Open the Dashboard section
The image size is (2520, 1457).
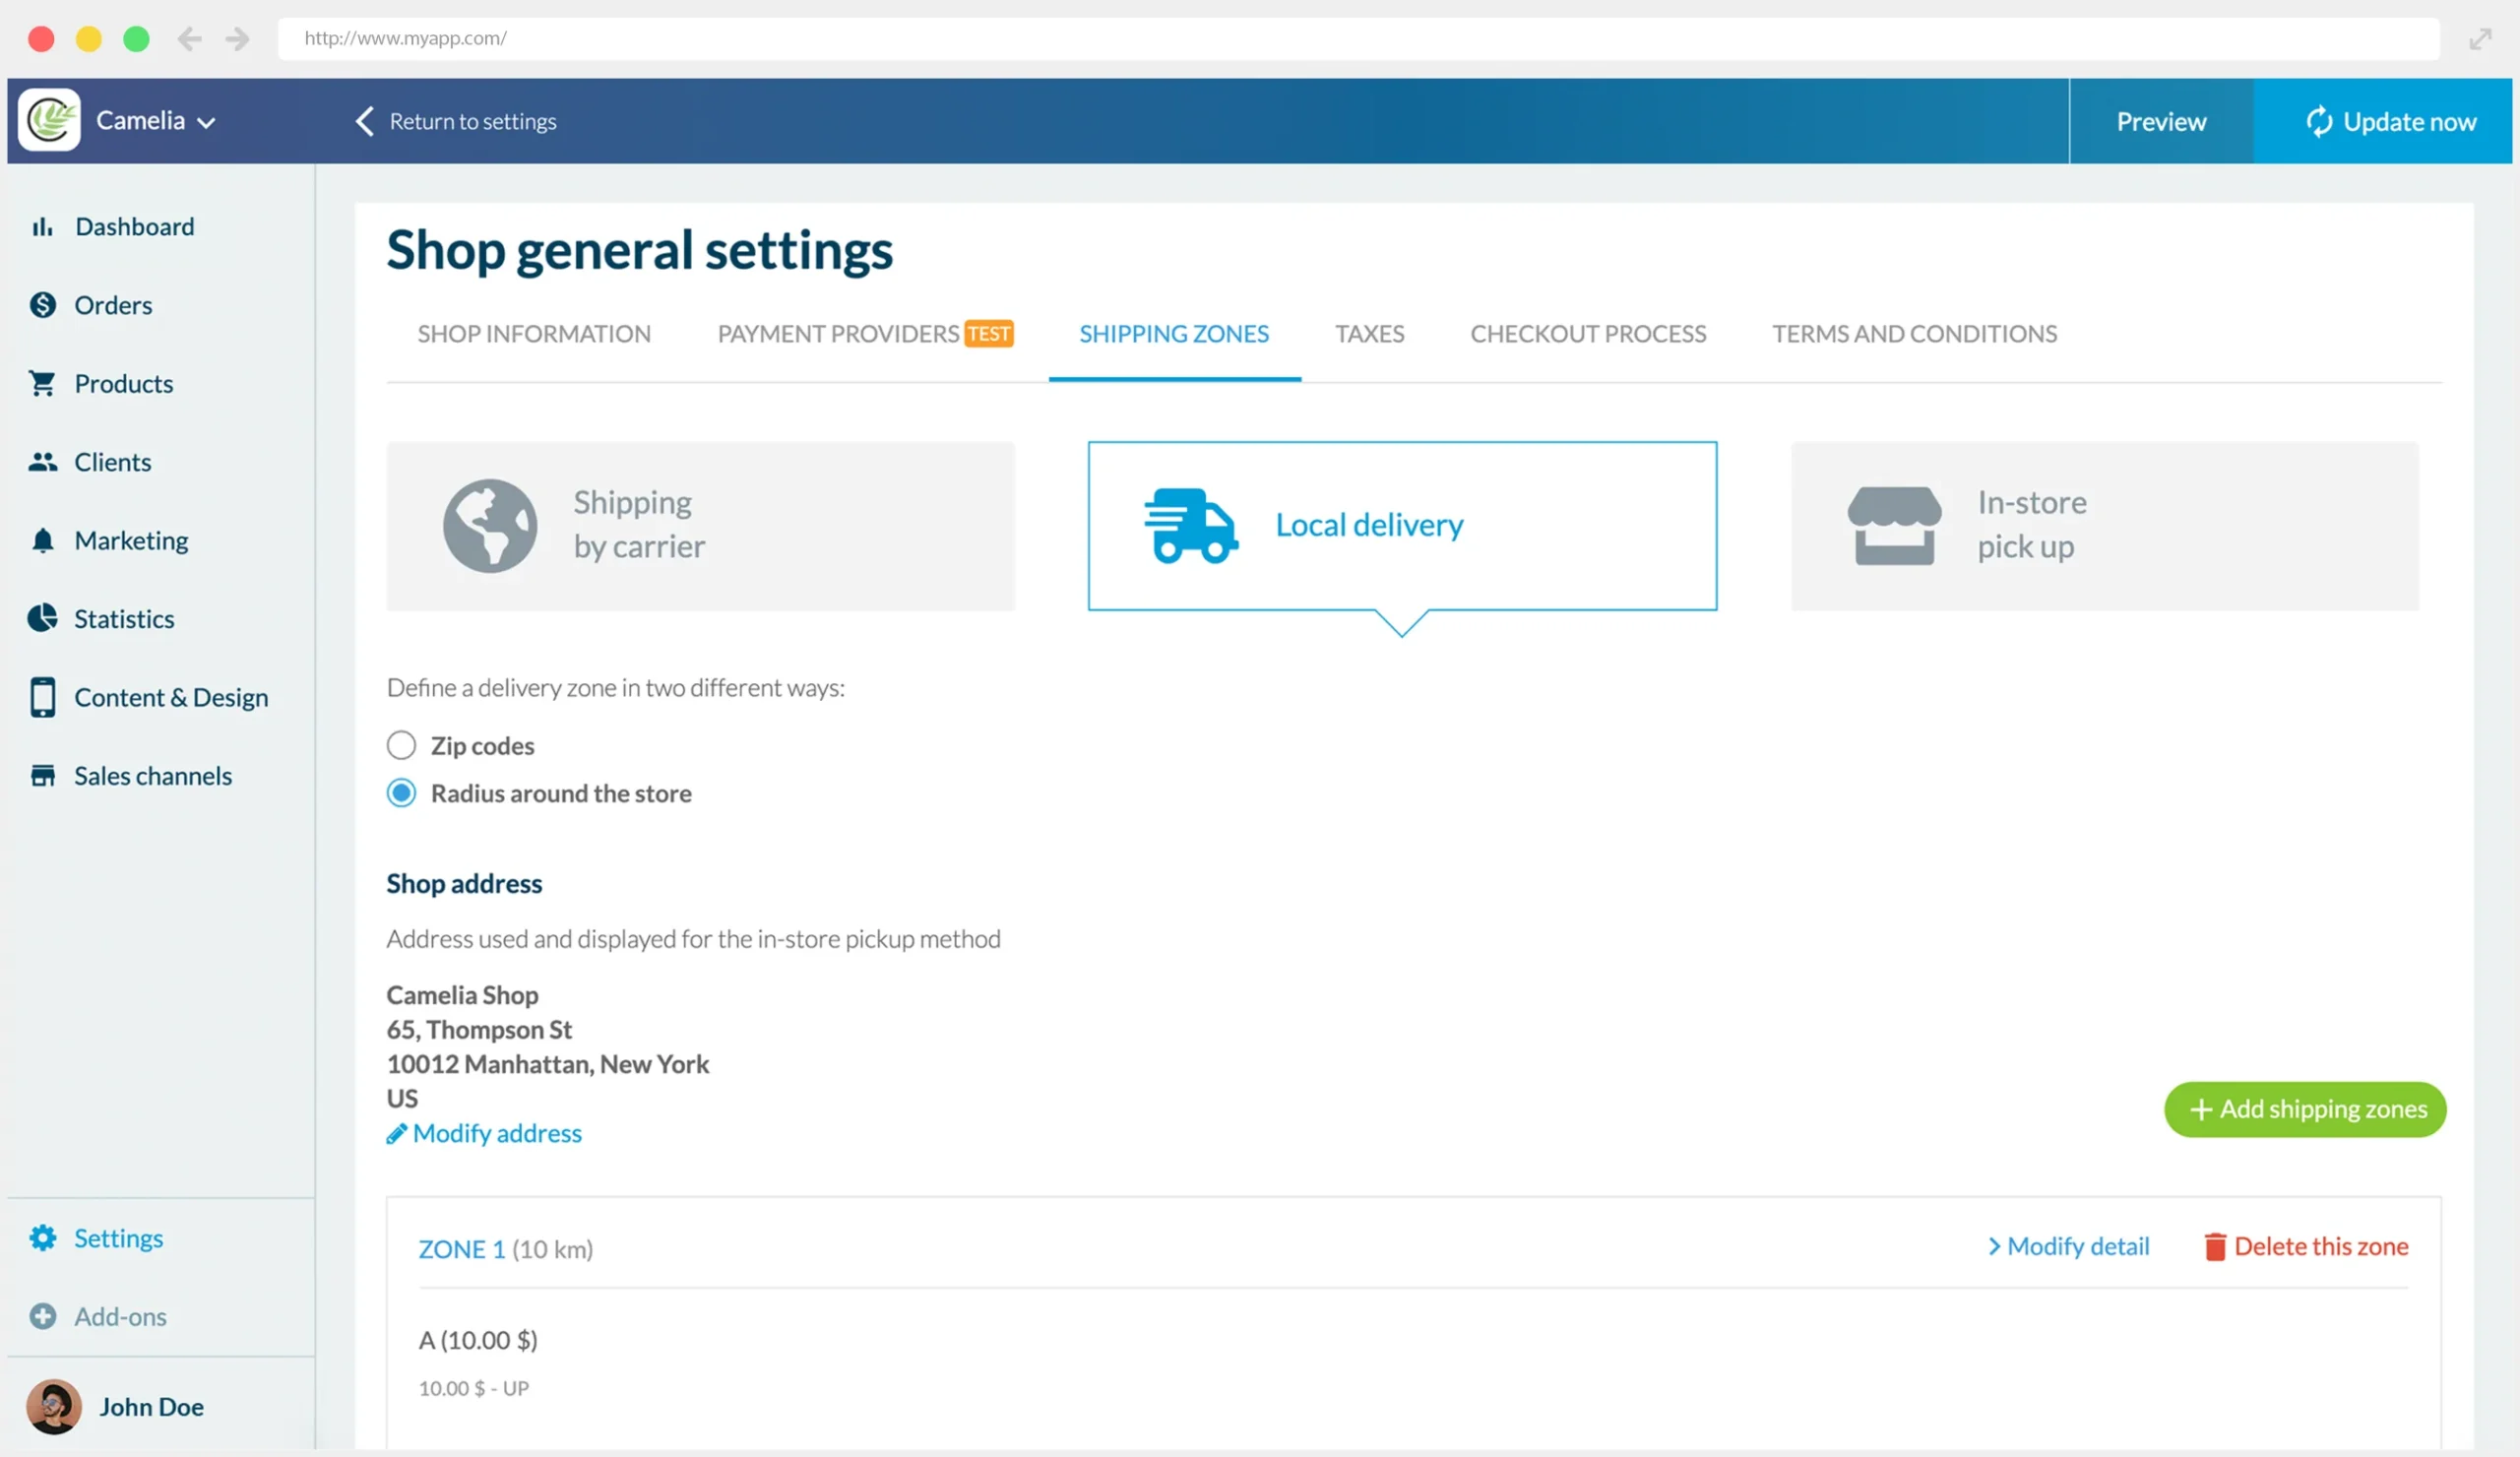[x=134, y=226]
